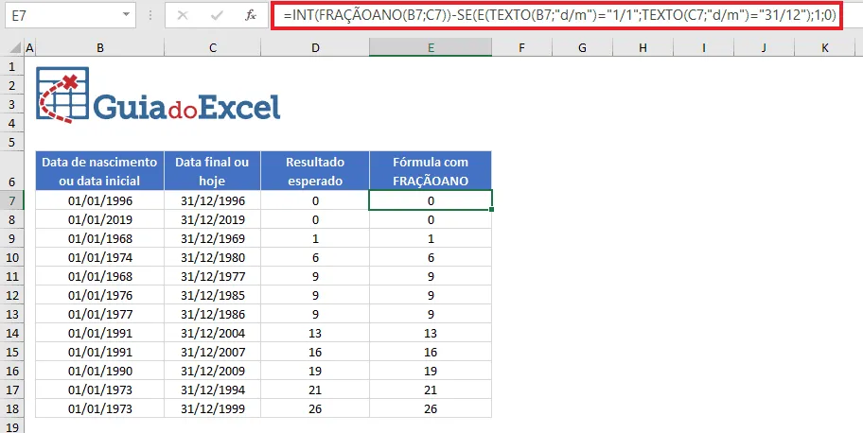Click Resultado esperado cell showing 21
The height and width of the screenshot is (433, 863).
coord(315,390)
